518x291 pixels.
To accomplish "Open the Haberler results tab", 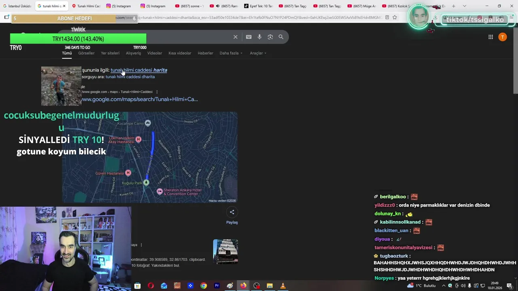I will tap(205, 53).
